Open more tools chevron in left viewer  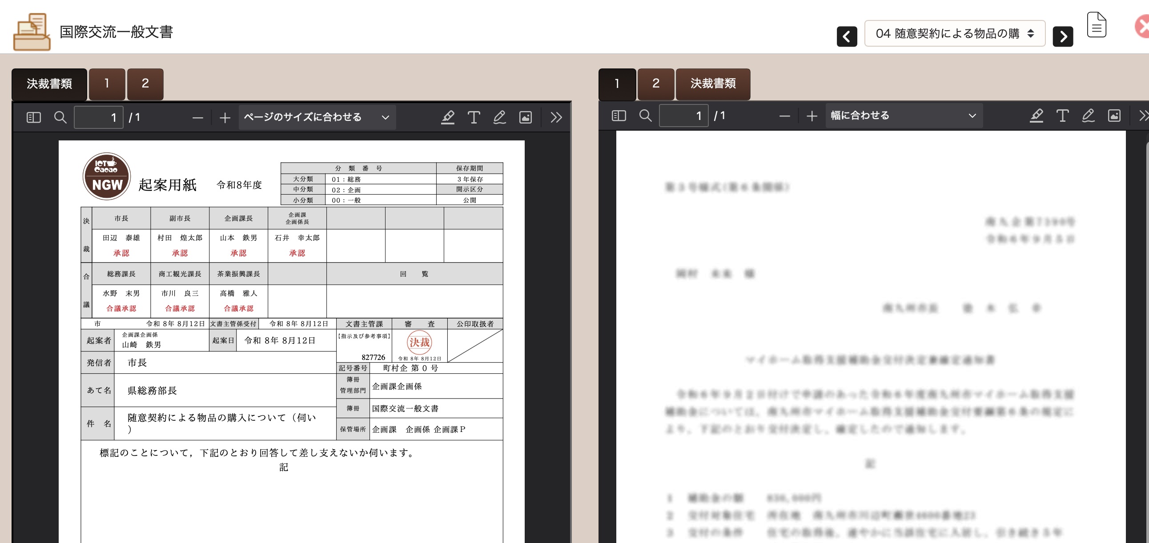click(x=556, y=117)
